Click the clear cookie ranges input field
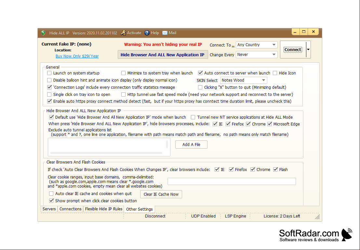 232,181
